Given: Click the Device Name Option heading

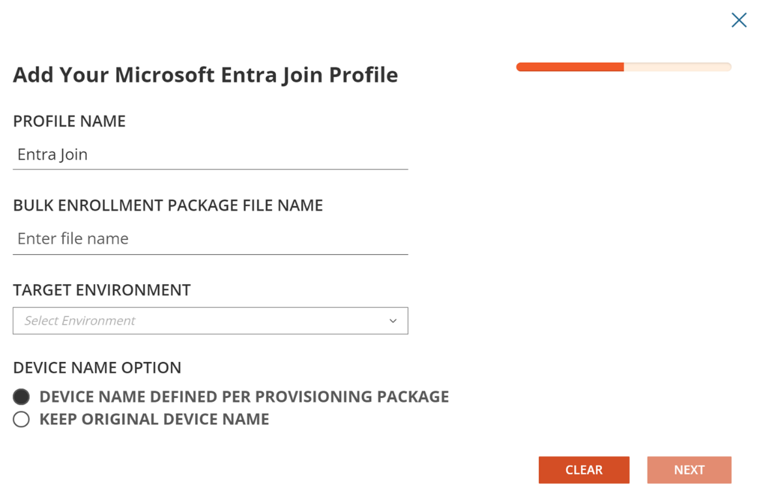Looking at the screenshot, I should (97, 368).
